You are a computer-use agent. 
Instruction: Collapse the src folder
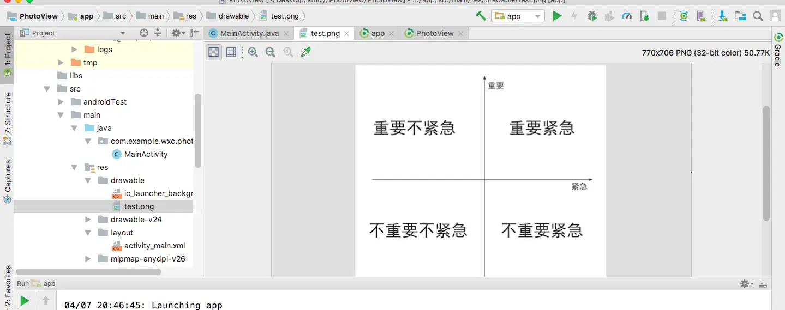(x=47, y=89)
